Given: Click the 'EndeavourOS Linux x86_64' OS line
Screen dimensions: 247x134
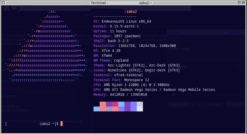Looking at the screenshot, I should click(x=122, y=21).
